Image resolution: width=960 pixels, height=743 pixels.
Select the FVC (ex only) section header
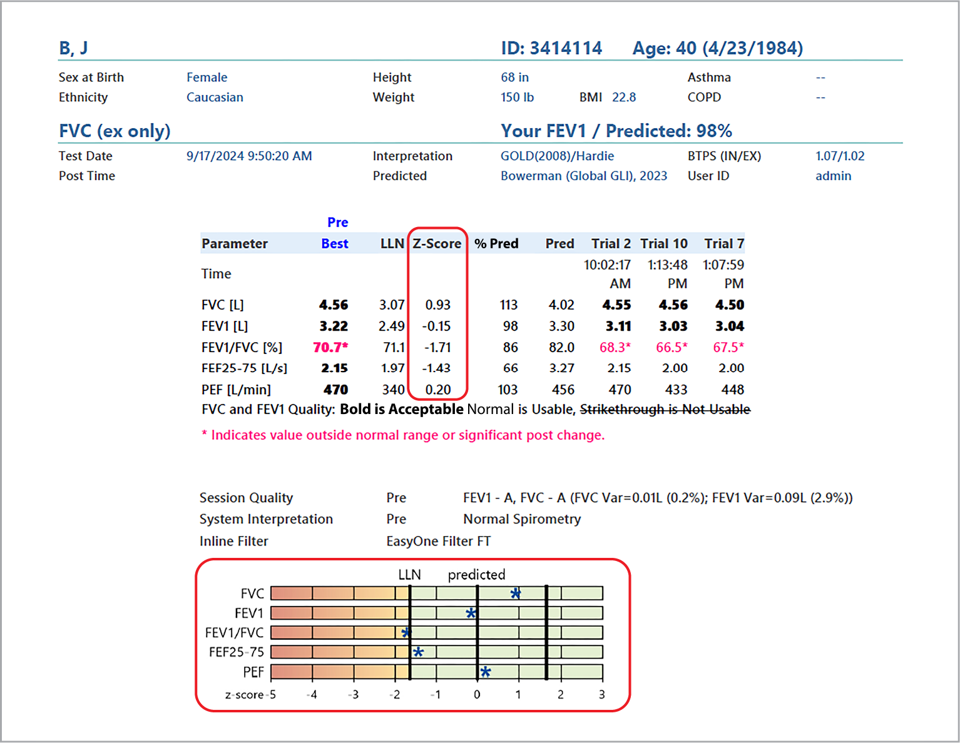tap(114, 131)
